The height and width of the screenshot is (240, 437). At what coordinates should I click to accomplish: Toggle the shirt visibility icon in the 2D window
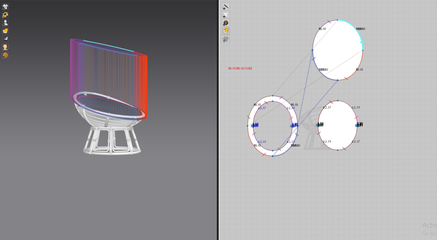pos(226,15)
